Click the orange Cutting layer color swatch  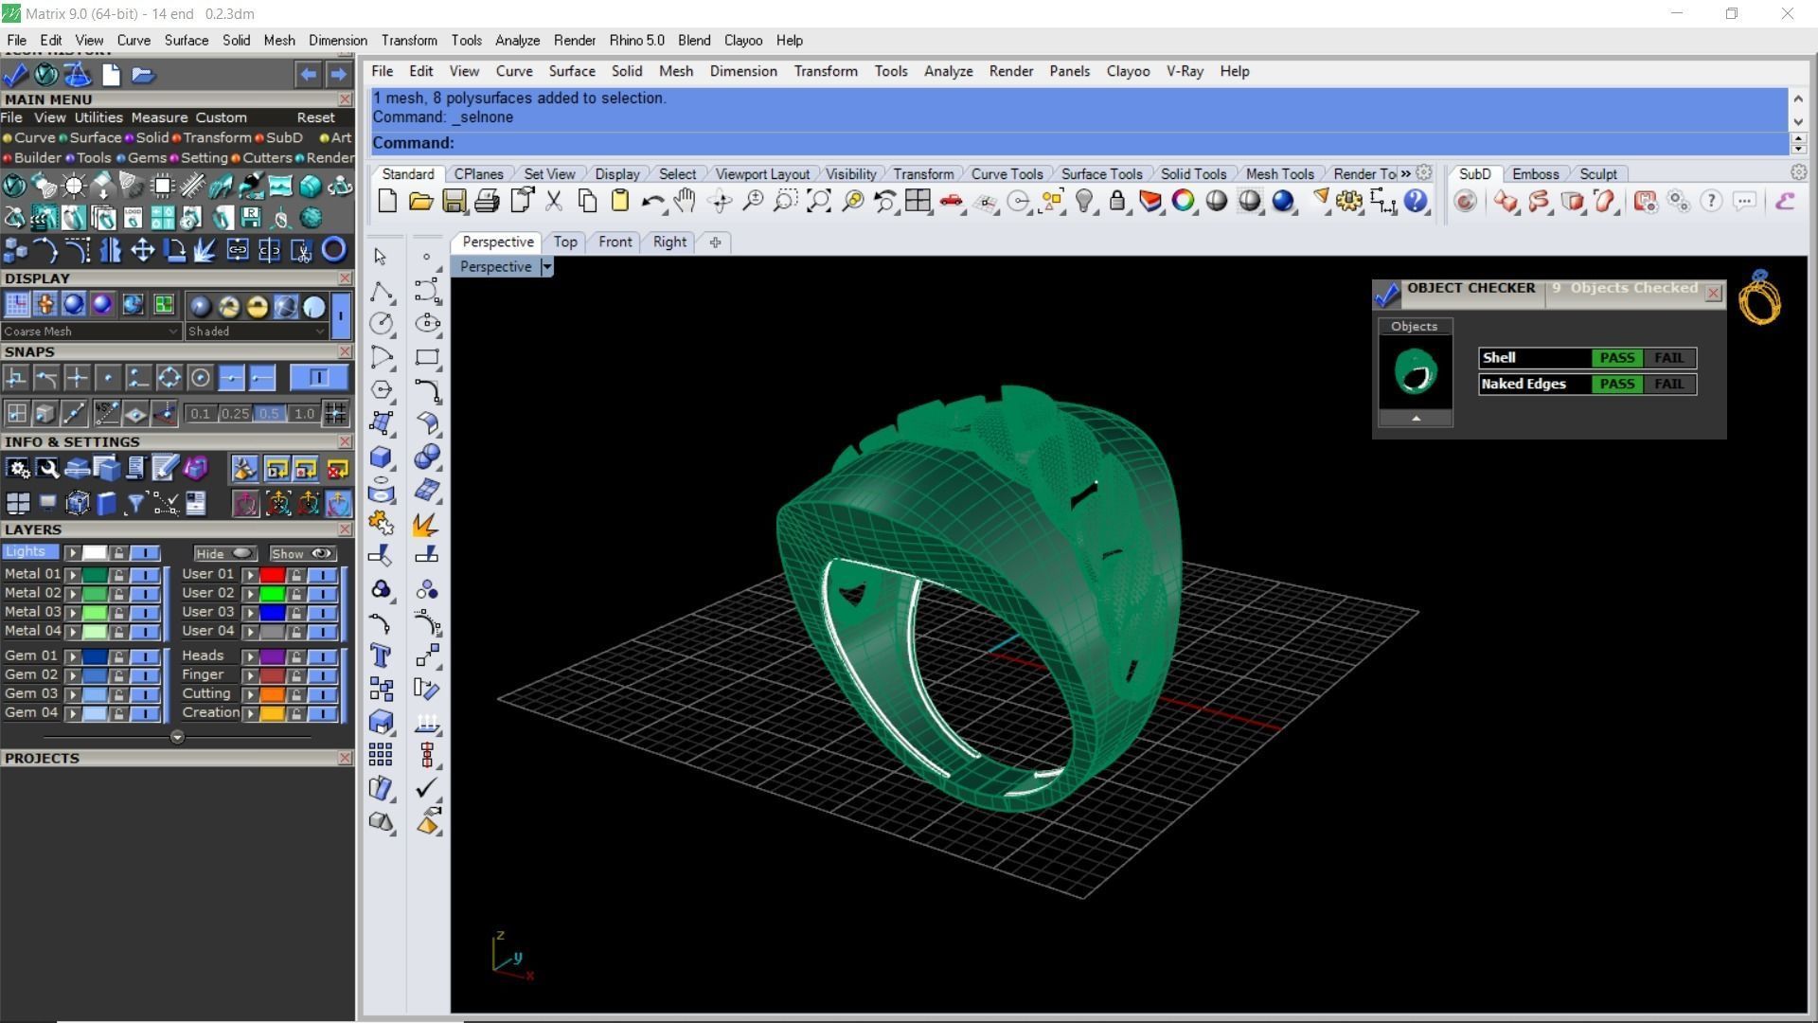[x=272, y=694]
